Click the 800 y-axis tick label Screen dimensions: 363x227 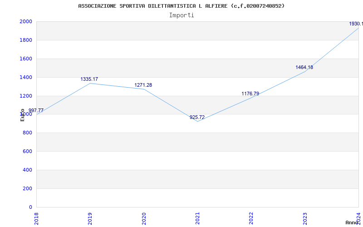click(x=27, y=133)
